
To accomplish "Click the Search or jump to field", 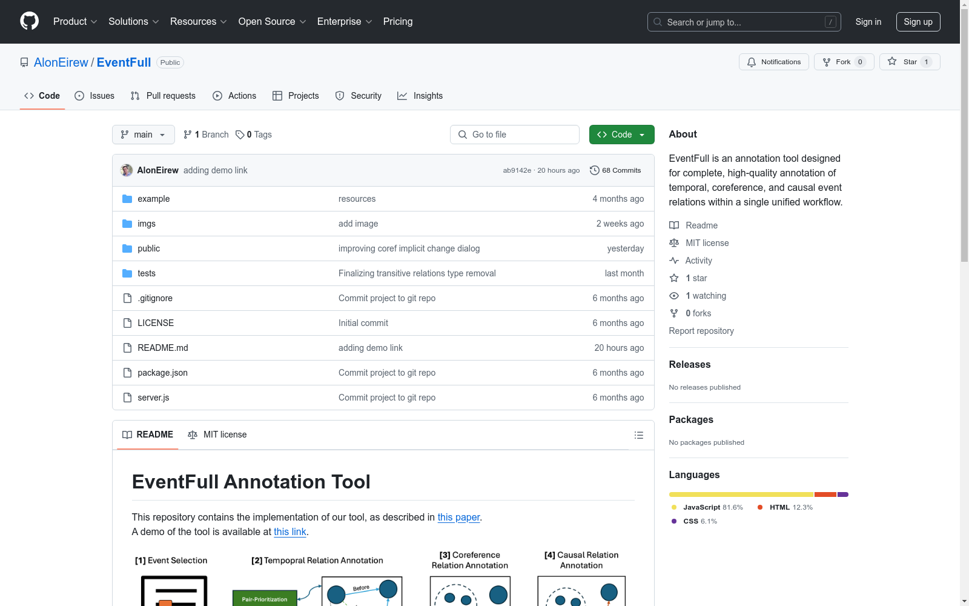I will pos(744,22).
